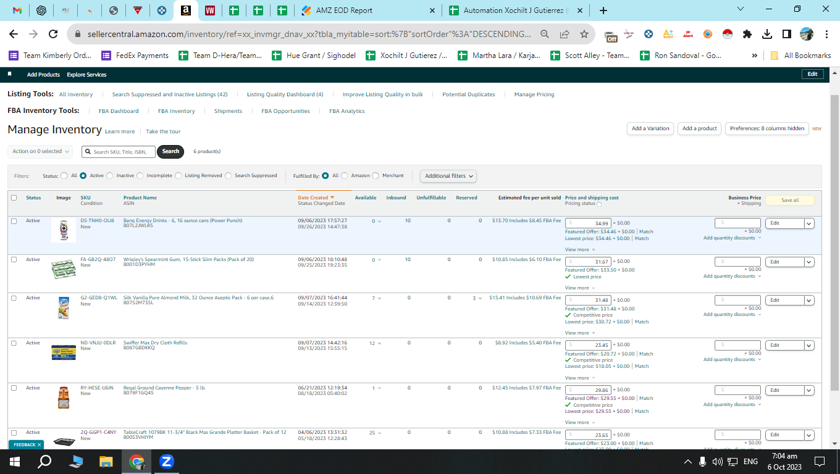
Task: Open the Team Kimberly Ord bookmark
Action: [x=50, y=56]
